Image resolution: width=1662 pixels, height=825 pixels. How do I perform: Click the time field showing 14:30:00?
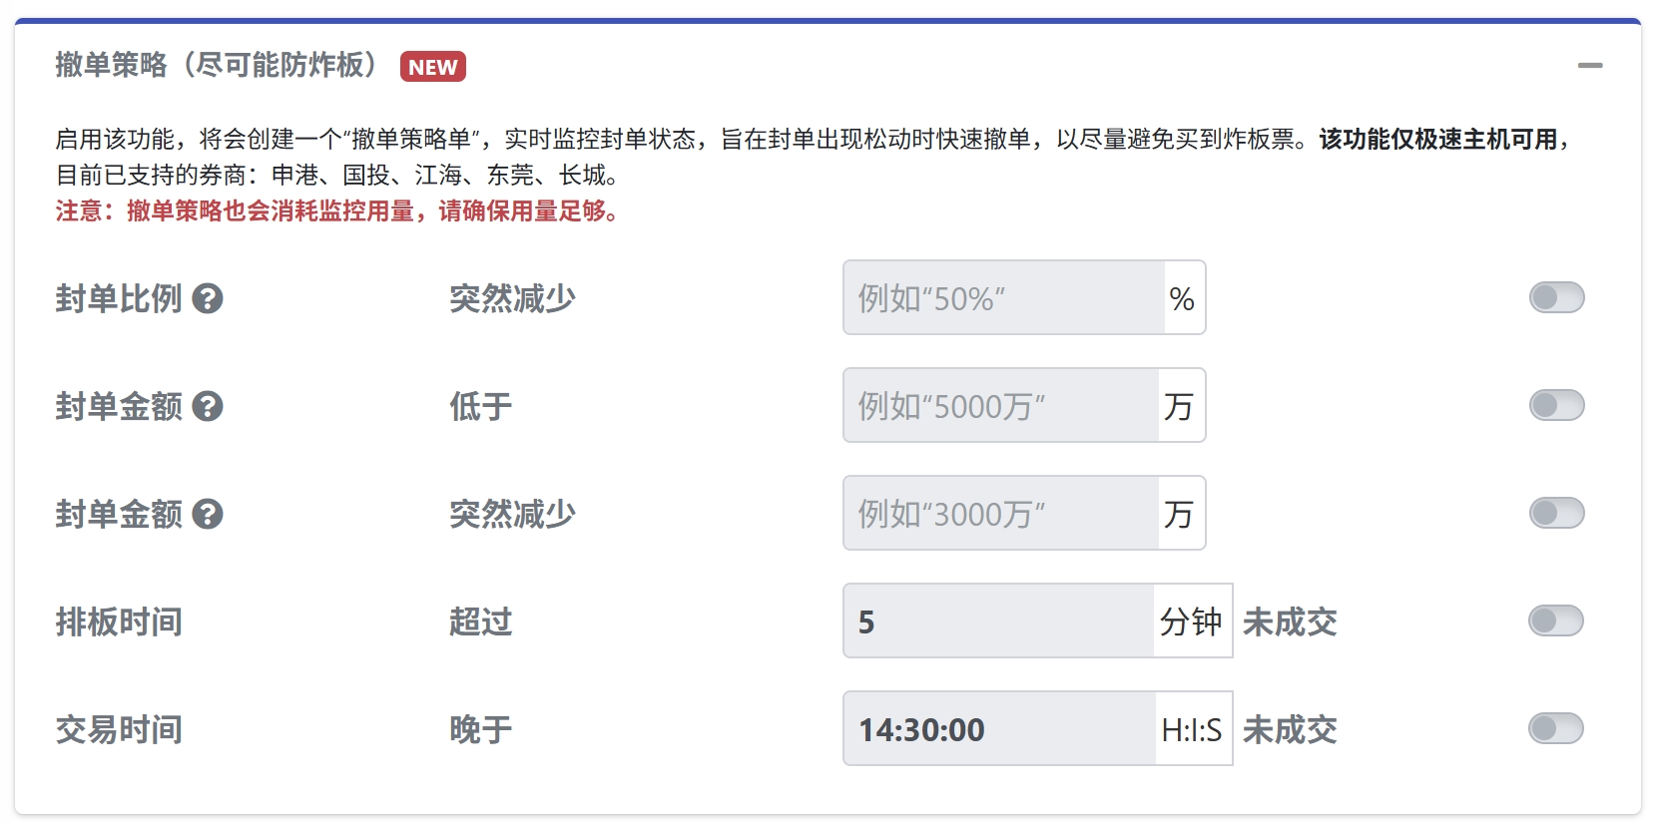pos(999,728)
